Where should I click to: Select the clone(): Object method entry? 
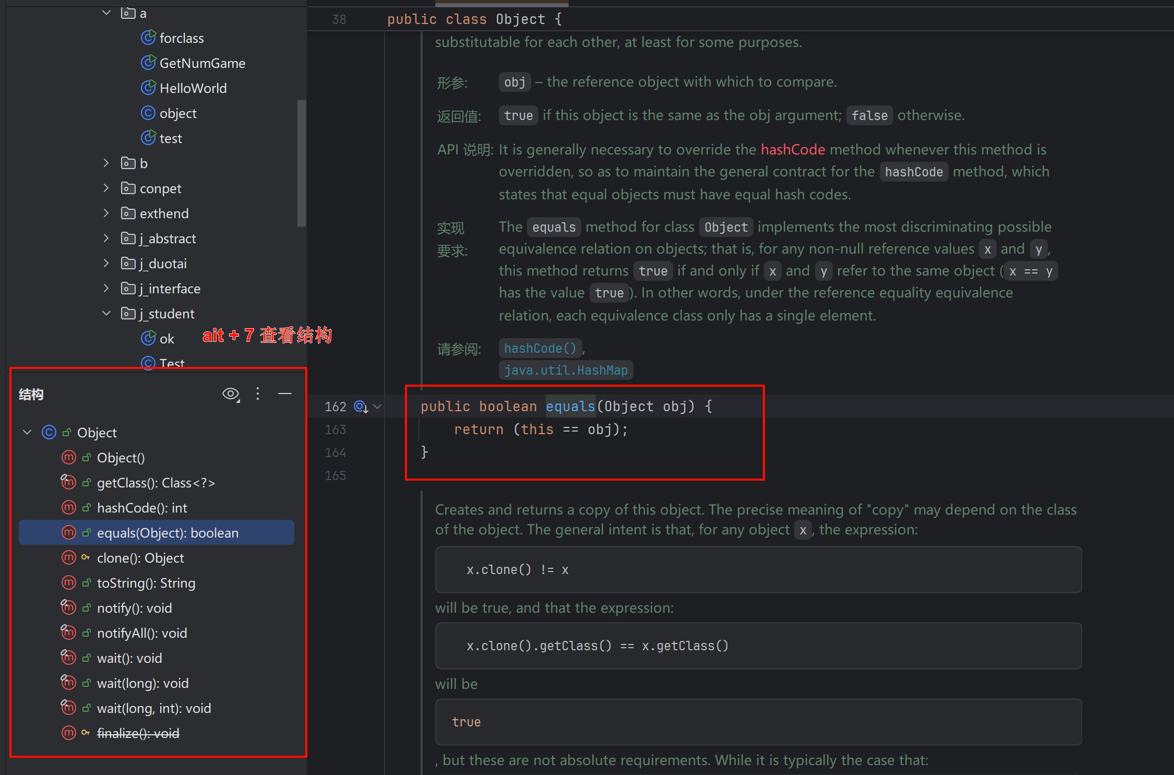(140, 558)
